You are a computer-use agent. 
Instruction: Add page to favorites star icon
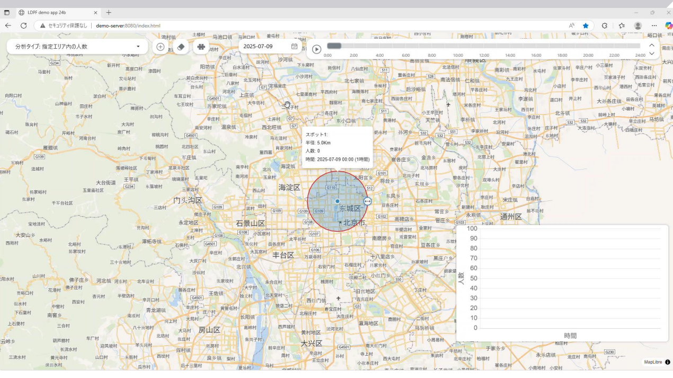[x=586, y=25]
